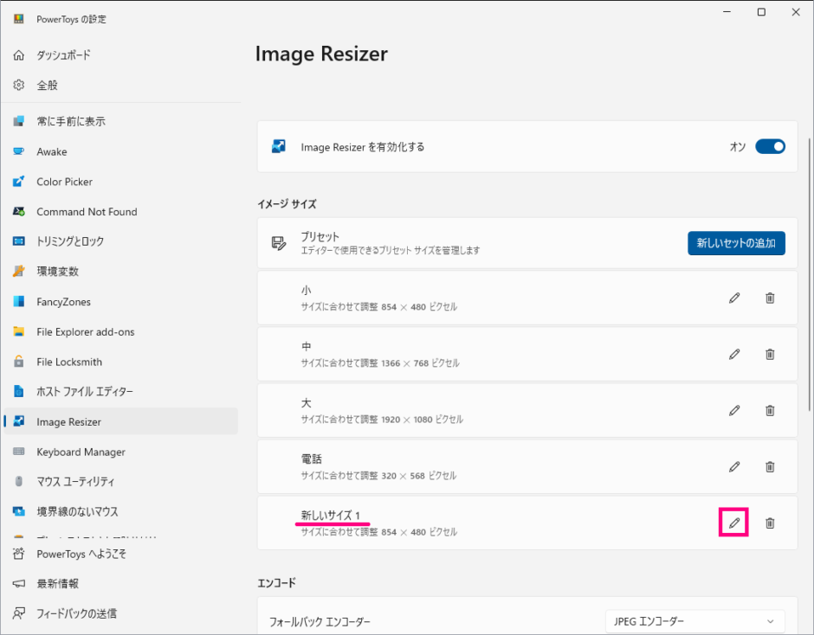The height and width of the screenshot is (635, 814).
Task: Select Awake in the sidebar
Action: (120, 151)
